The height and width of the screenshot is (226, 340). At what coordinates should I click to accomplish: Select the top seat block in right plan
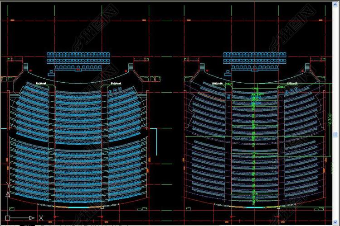click(255, 58)
